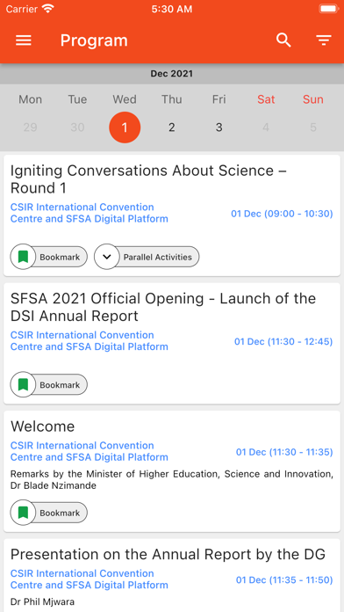Tap the 01 Dec (11:30 - 12:45) time
344x612 pixels.
(283, 341)
